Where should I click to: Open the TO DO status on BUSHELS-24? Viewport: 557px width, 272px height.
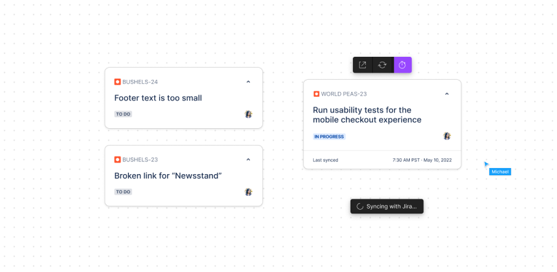123,114
